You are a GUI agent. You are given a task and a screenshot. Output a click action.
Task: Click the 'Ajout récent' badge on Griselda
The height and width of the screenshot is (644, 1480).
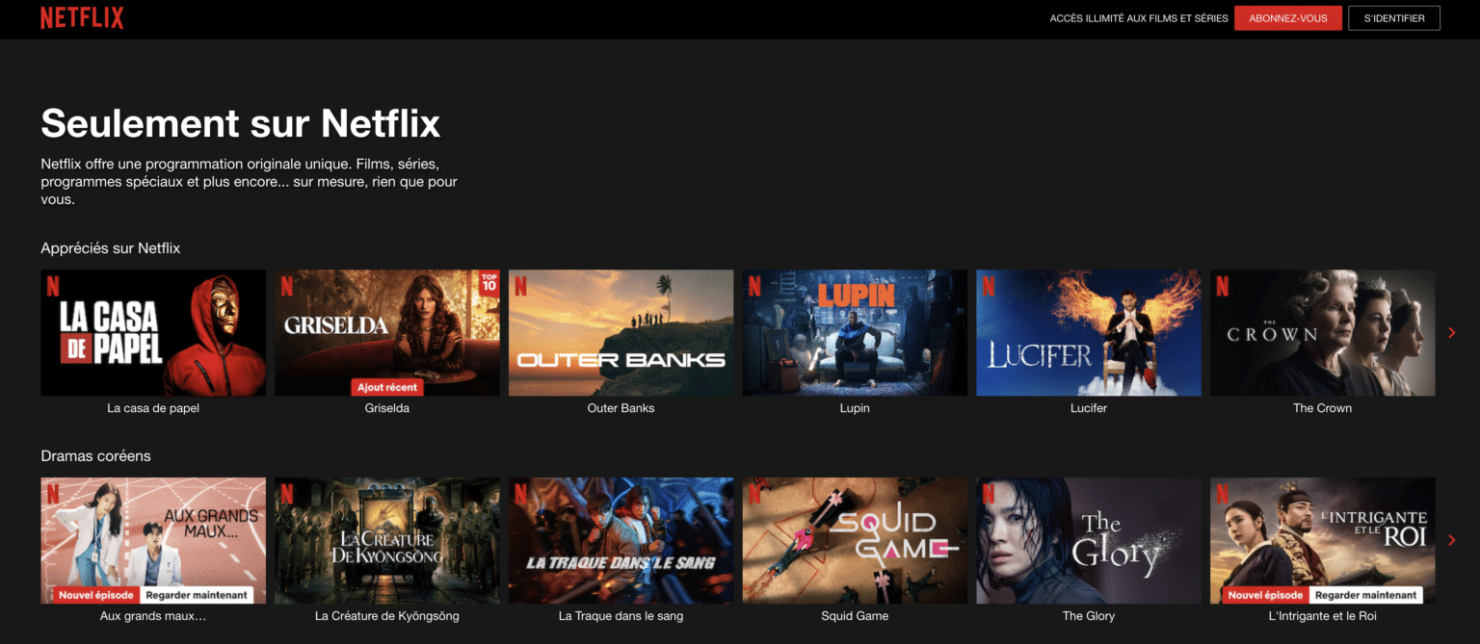(x=387, y=387)
